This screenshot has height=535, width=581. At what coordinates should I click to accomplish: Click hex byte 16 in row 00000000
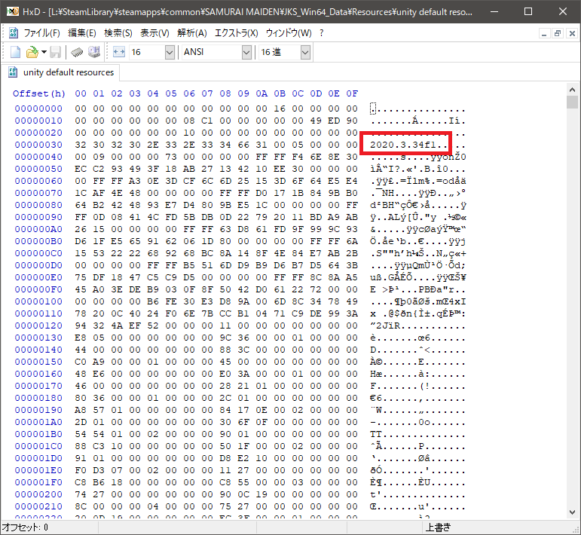coord(280,109)
